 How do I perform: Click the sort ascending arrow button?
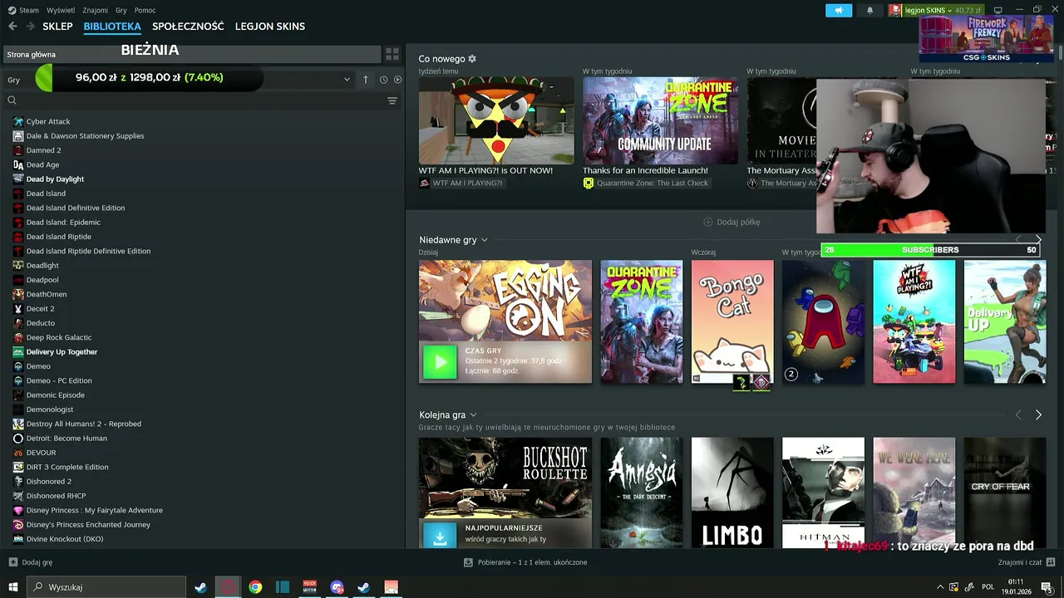click(366, 80)
